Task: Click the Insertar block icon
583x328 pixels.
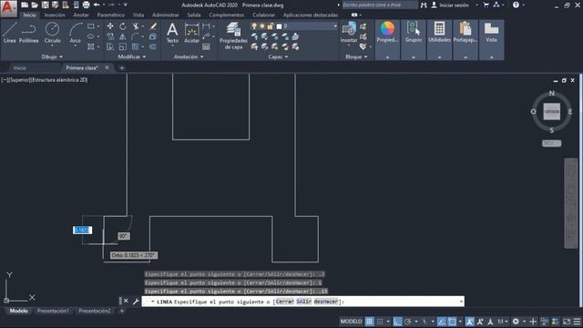Action: (x=349, y=32)
